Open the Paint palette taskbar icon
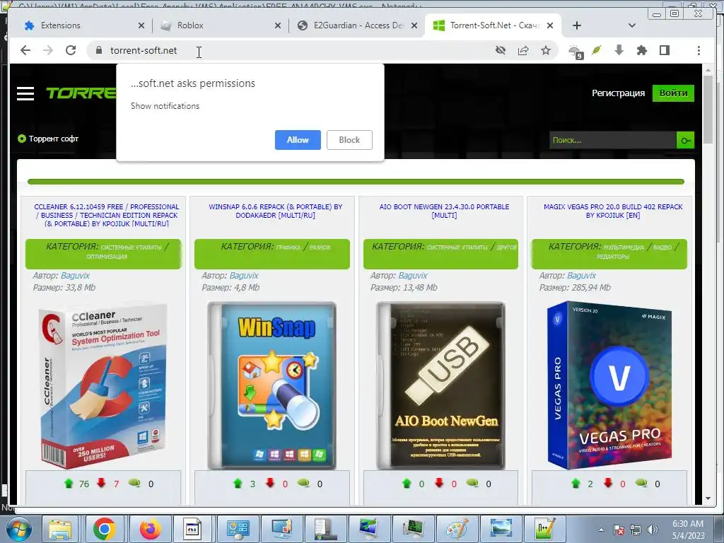Screen dimensions: 724x543 point(457,529)
